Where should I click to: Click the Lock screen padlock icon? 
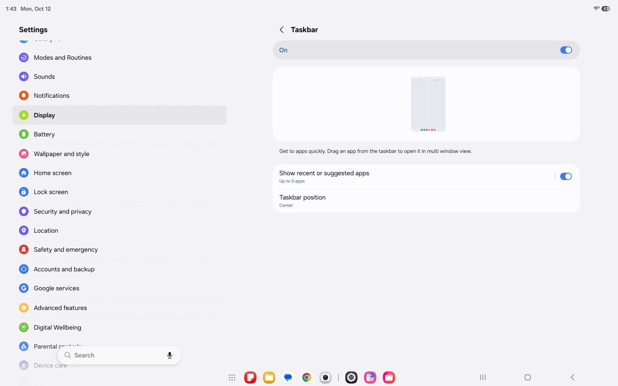pos(24,192)
